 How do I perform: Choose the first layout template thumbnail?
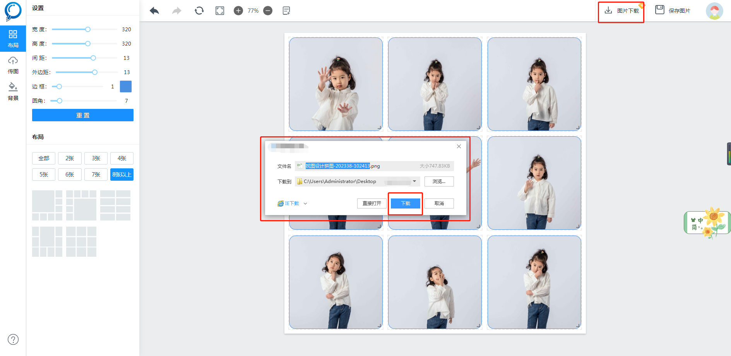point(47,205)
